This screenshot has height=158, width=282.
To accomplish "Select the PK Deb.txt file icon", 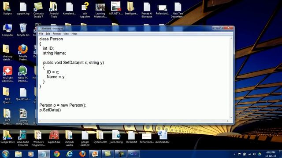I will [131, 136].
